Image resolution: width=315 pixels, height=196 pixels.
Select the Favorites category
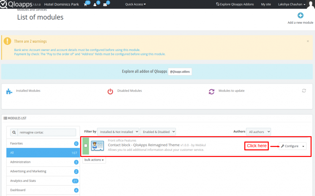43,143
